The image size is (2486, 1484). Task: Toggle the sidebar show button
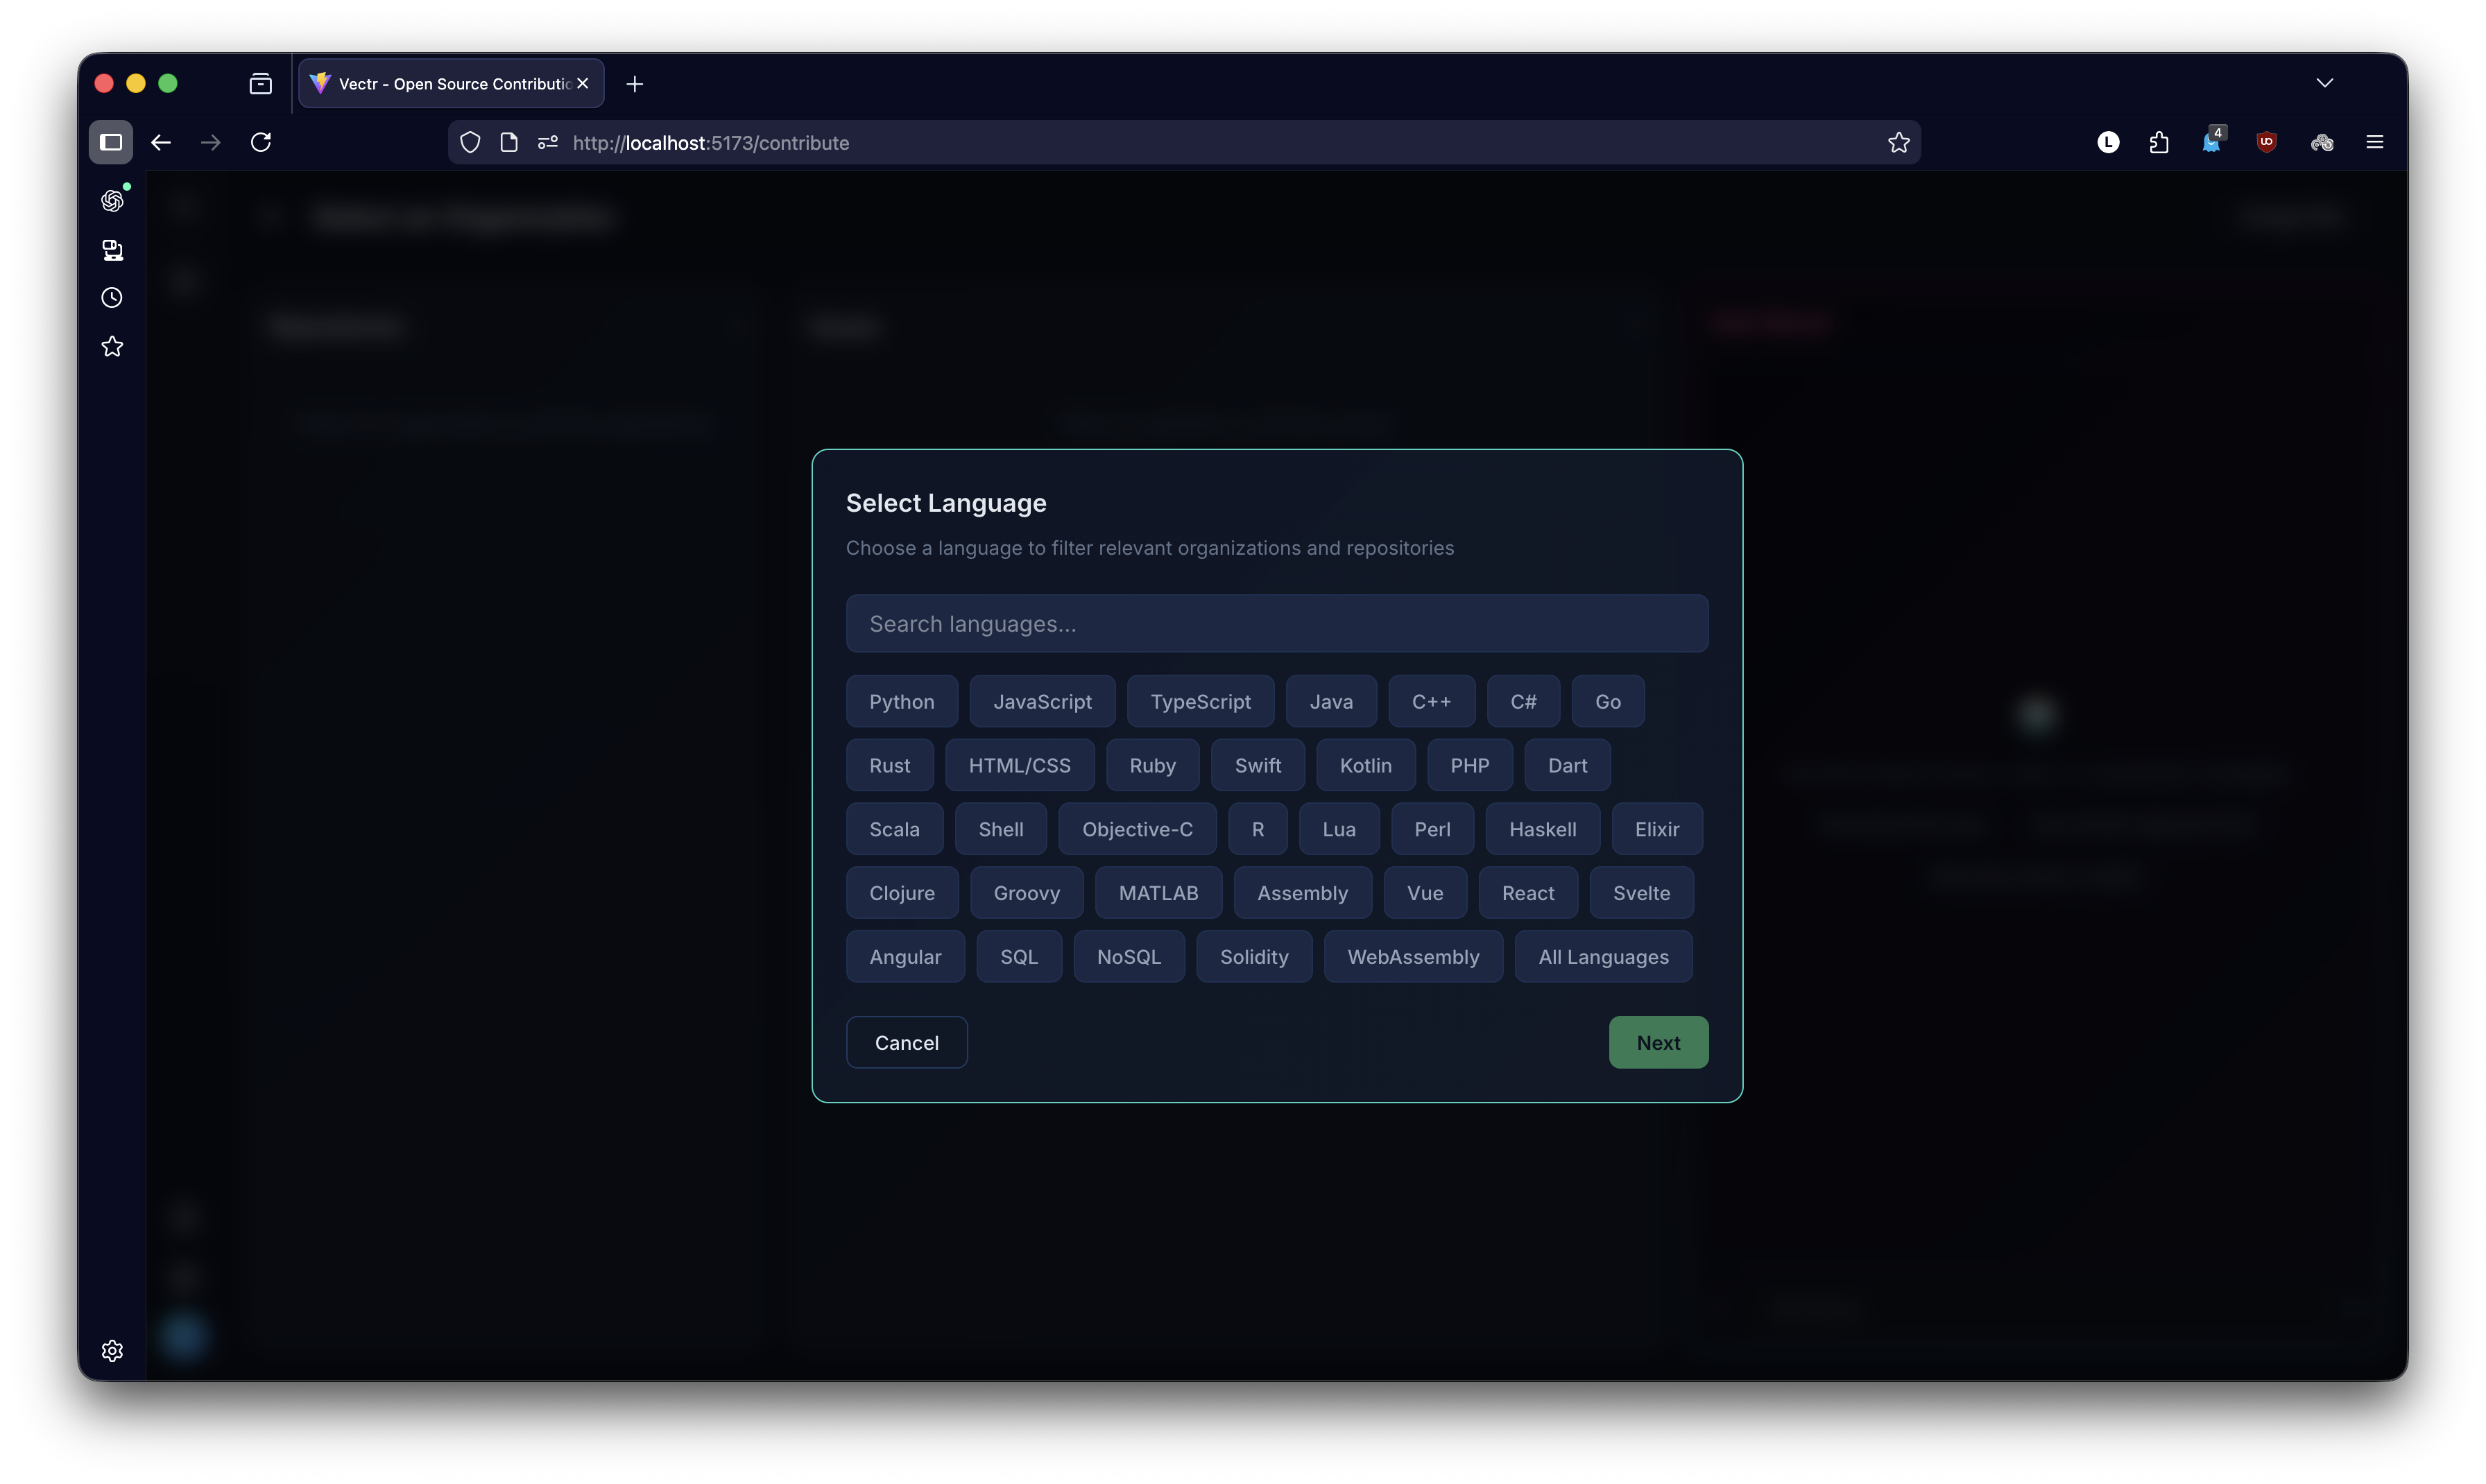[x=111, y=143]
